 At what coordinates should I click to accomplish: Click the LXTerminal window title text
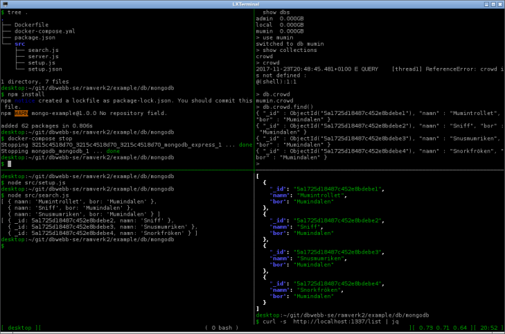[x=246, y=4]
